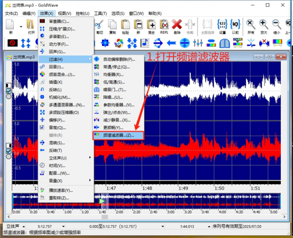The image size is (293, 238).
Task: Choose 均衡器(R) from the filter submenu
Action: (x=118, y=74)
